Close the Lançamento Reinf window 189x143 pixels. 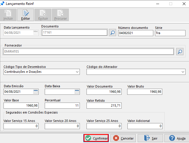point(184,4)
